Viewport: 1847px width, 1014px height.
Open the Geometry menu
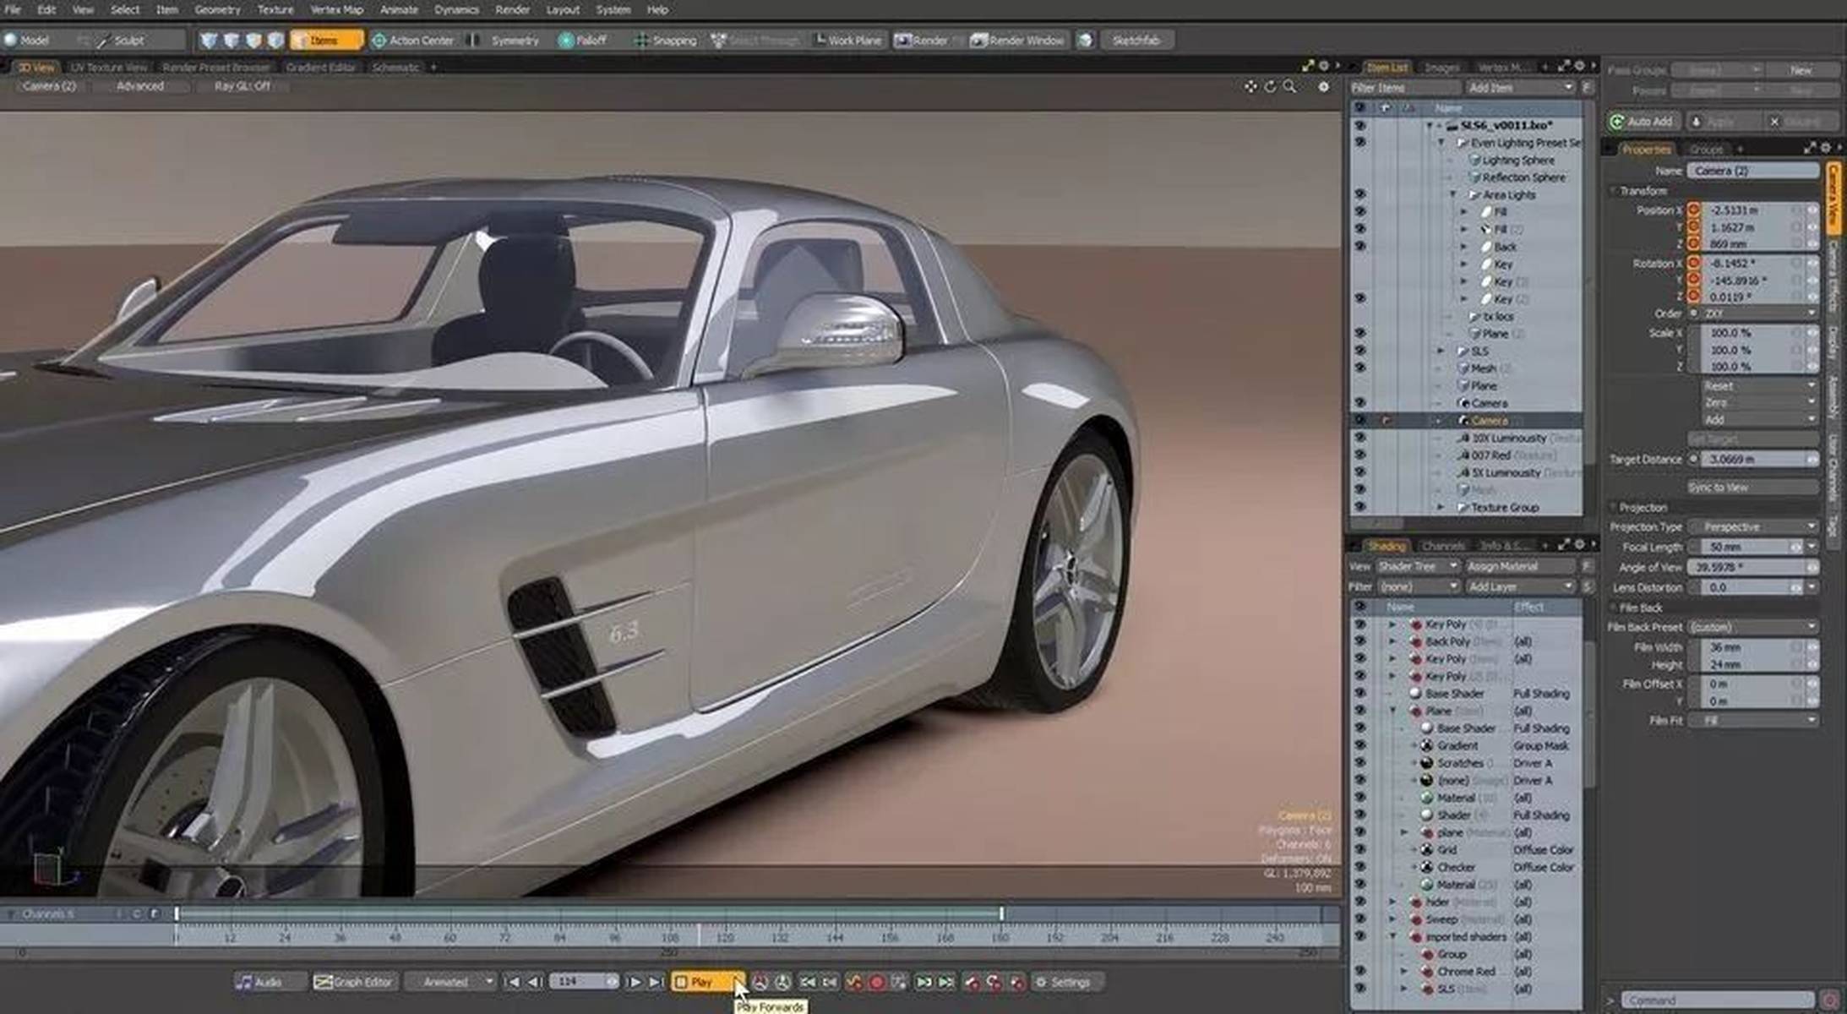(217, 9)
